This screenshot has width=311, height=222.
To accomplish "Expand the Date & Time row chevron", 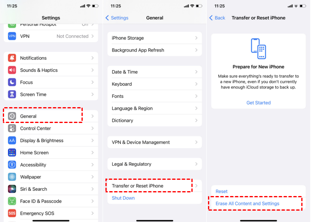I will click(x=196, y=72).
